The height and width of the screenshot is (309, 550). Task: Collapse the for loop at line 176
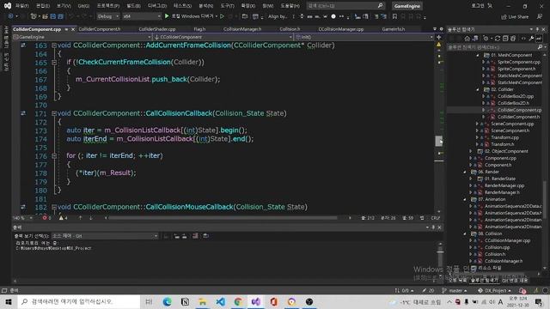point(54,155)
